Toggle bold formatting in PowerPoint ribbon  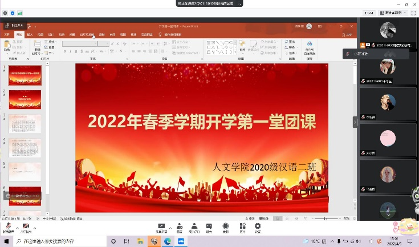65,51
